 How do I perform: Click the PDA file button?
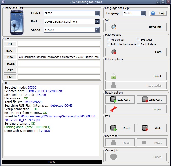tap(10, 57)
